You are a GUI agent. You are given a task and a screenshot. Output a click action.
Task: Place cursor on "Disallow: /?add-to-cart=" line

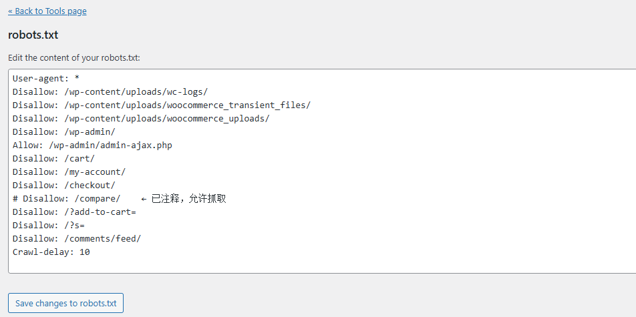(74, 212)
